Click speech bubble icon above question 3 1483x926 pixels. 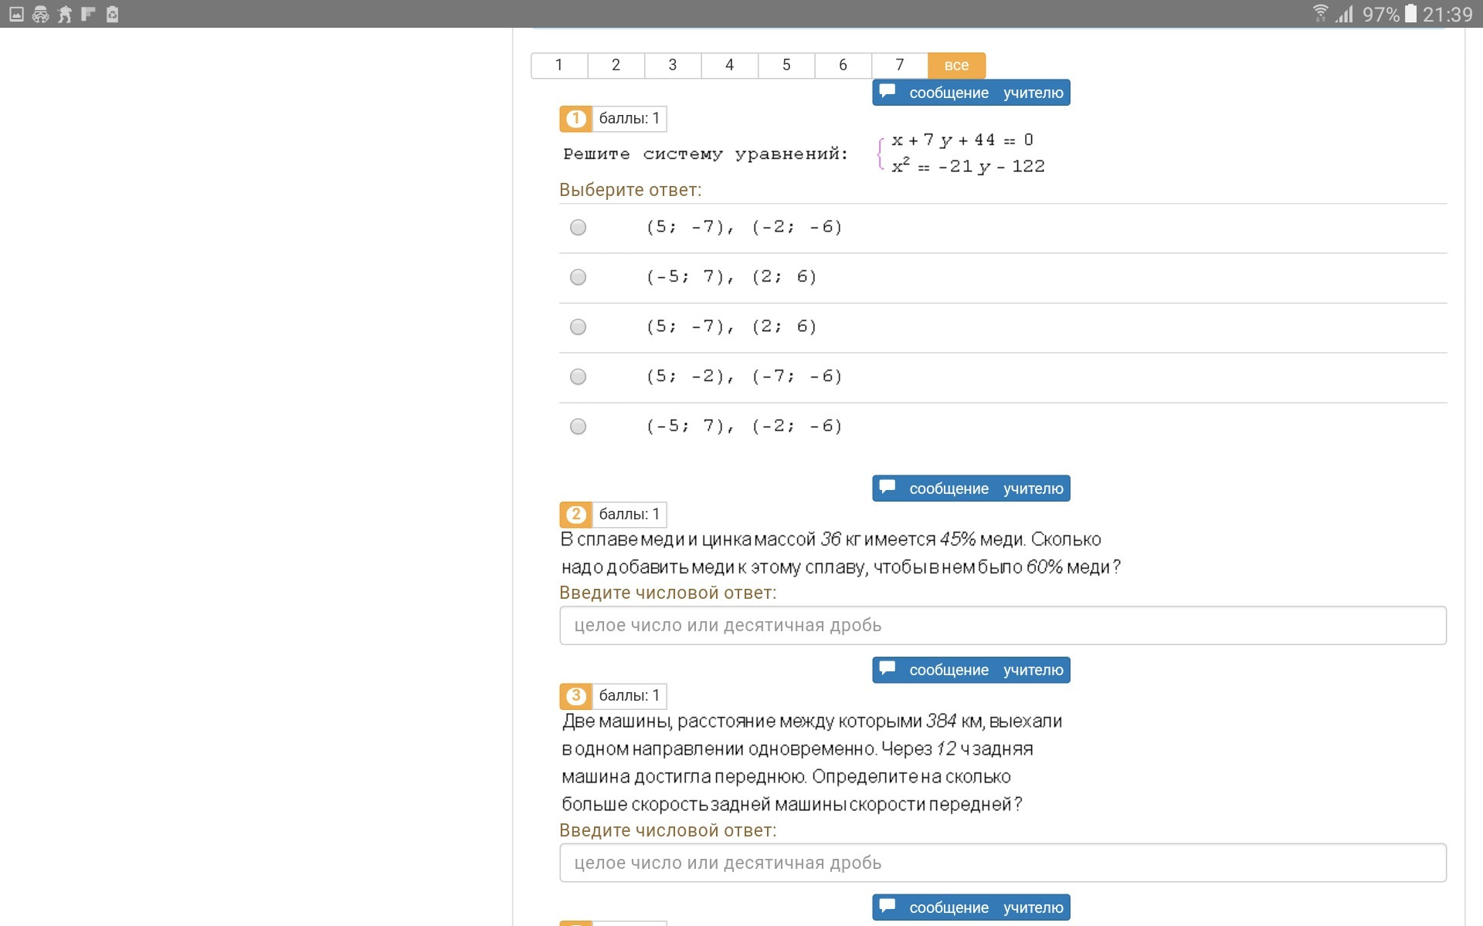tap(887, 669)
